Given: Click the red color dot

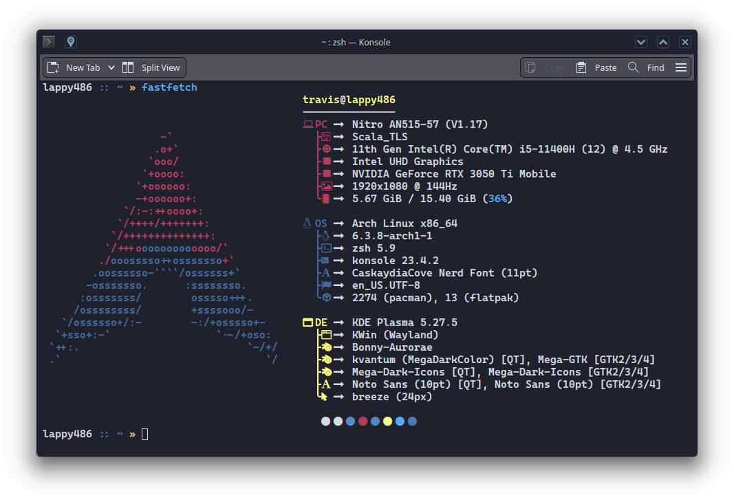Looking at the screenshot, I should pos(363,422).
